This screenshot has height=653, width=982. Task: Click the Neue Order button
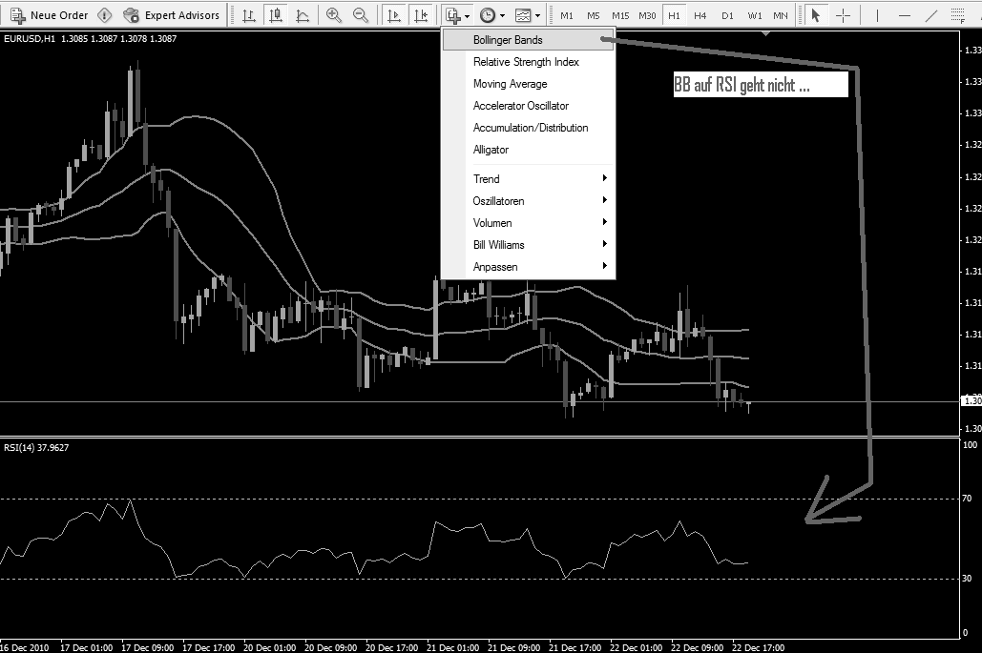[49, 15]
